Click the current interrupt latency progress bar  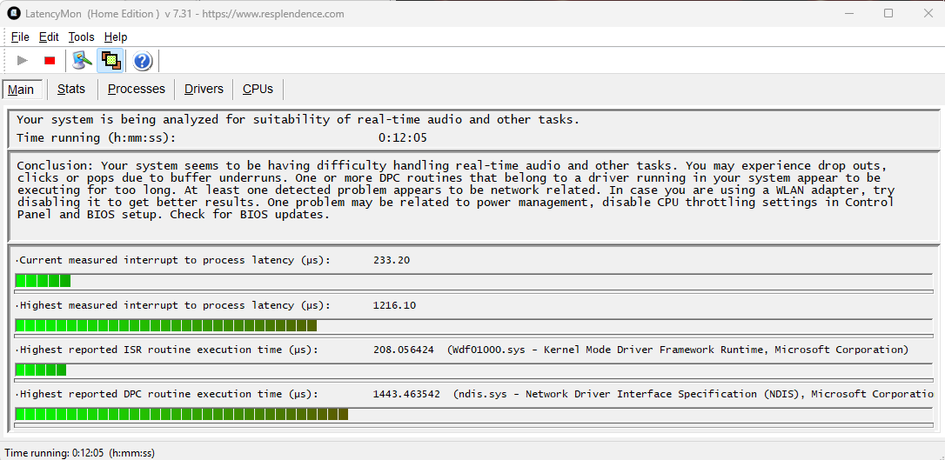pos(473,281)
